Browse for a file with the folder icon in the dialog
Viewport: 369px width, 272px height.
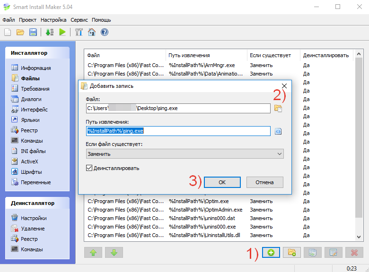coord(278,108)
